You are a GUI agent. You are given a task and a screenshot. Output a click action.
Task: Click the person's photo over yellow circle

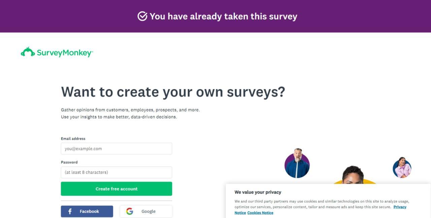click(353, 175)
